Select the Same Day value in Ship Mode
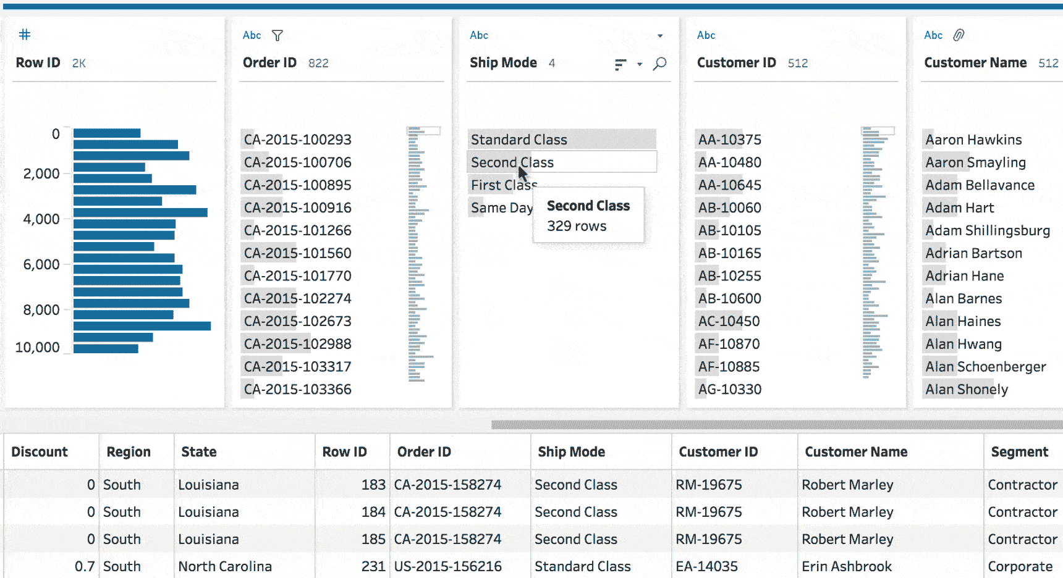Screen dimensions: 1063x578 [x=501, y=207]
